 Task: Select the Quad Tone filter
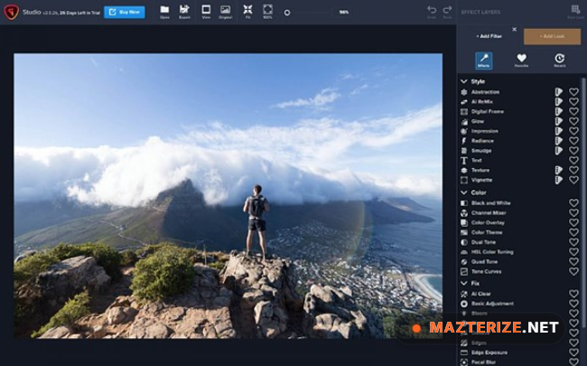(484, 261)
